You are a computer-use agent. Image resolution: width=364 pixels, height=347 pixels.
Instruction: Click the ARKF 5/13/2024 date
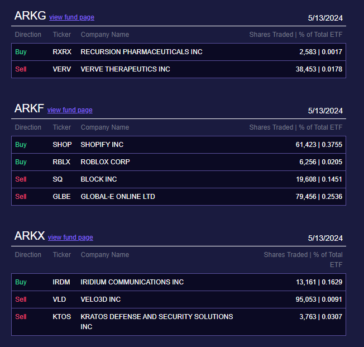click(x=325, y=111)
